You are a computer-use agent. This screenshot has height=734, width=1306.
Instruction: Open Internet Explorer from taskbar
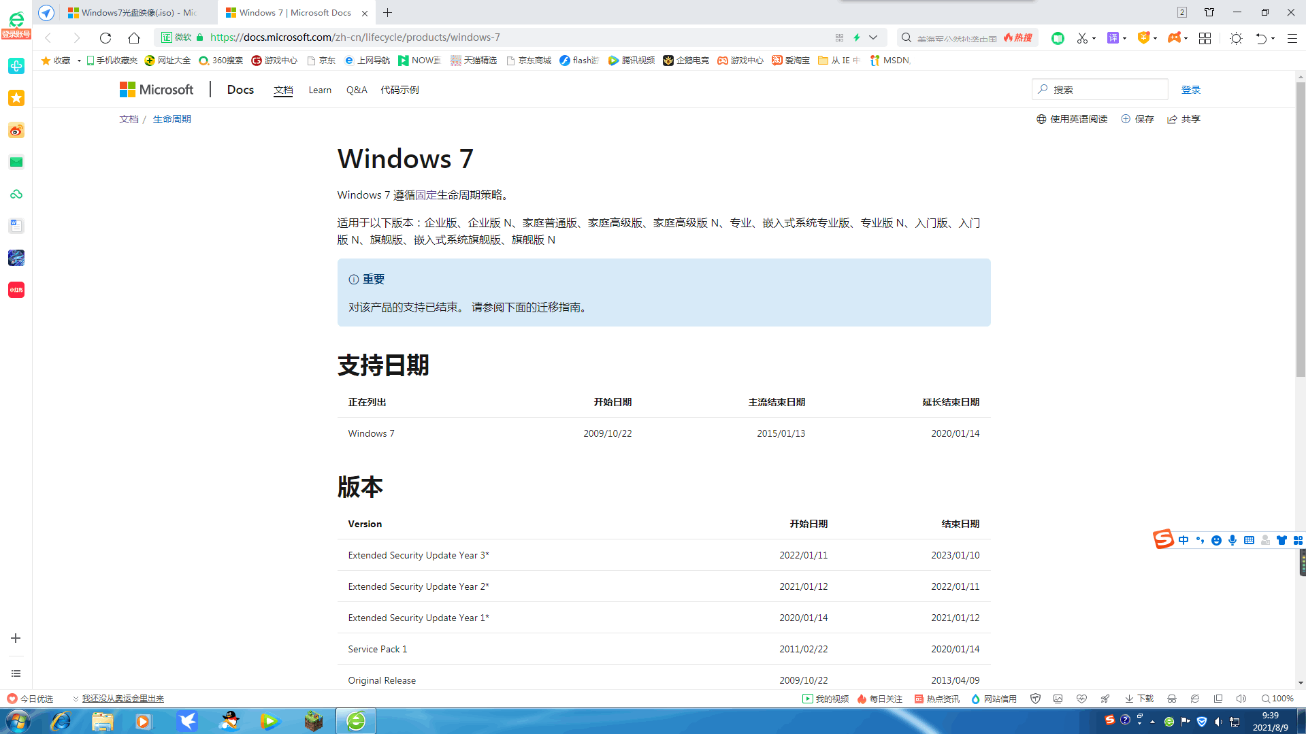coord(61,721)
